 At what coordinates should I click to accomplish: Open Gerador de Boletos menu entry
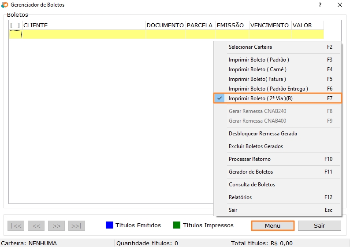[277, 172]
